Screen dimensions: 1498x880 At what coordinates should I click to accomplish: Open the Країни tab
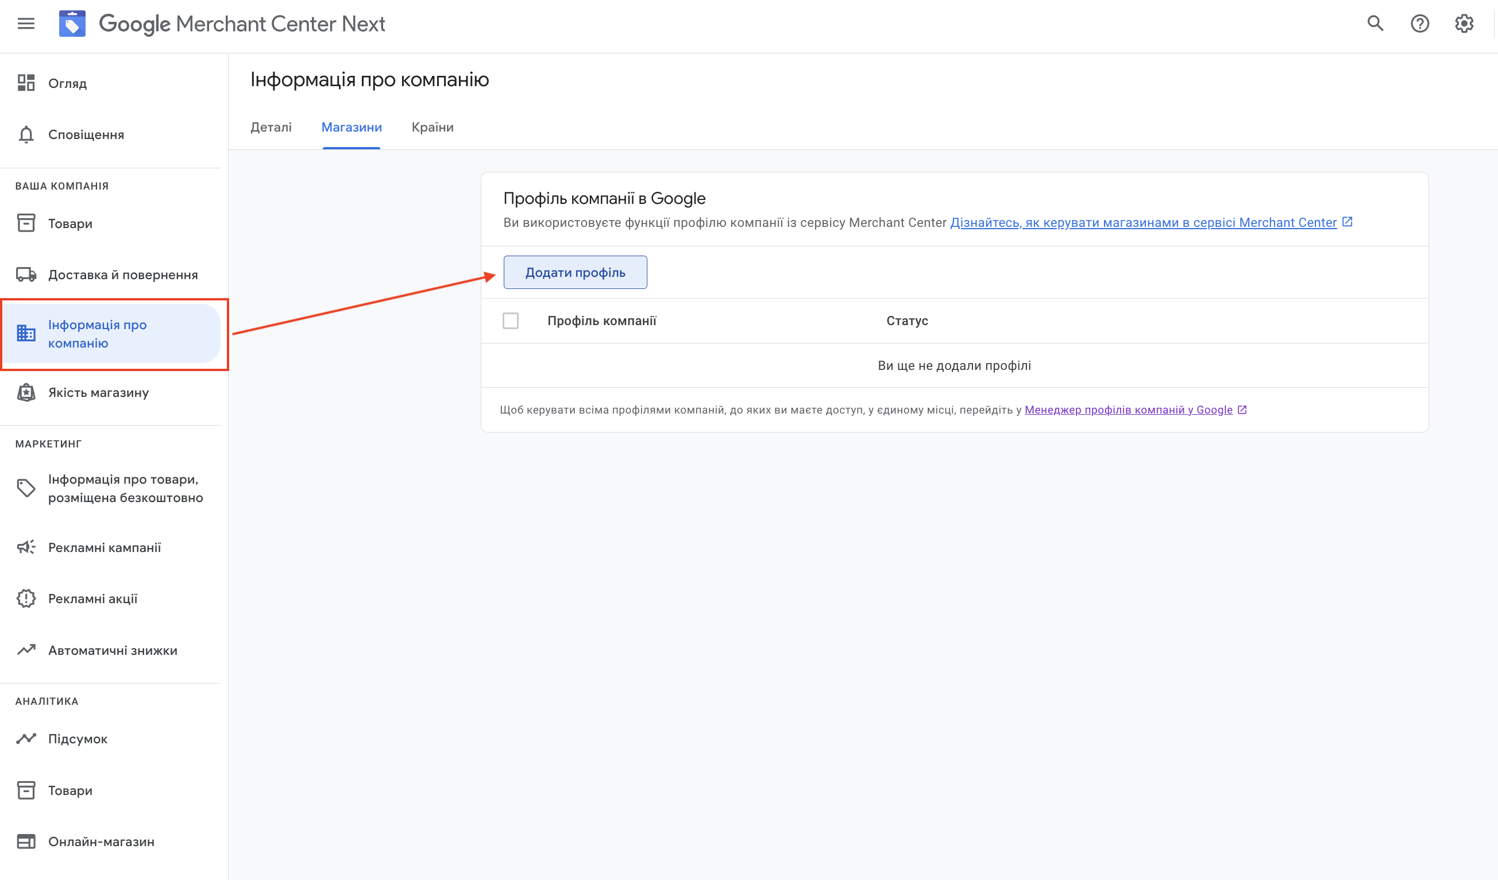[x=433, y=128]
